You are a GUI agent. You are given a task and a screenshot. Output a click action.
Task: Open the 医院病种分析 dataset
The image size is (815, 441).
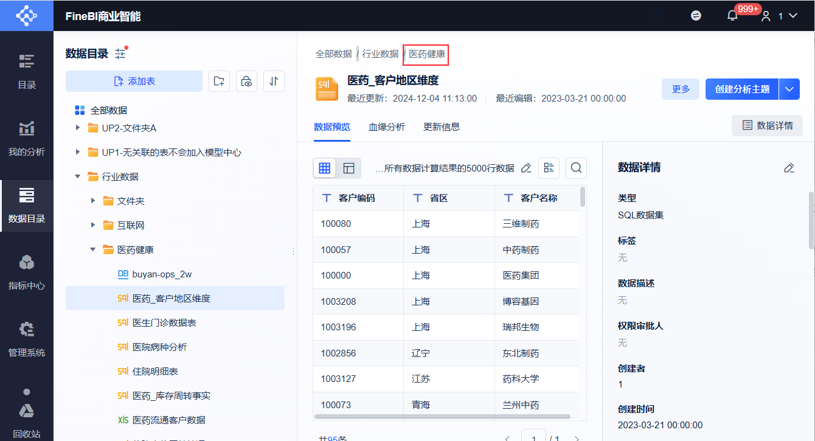tap(175, 347)
